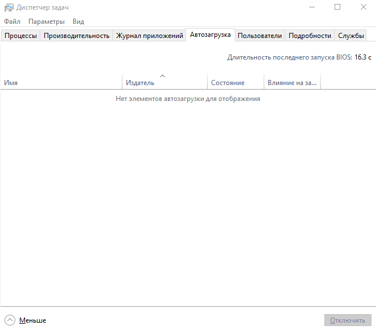The width and height of the screenshot is (376, 334).
Task: Open the Файл menu
Action: pos(12,22)
